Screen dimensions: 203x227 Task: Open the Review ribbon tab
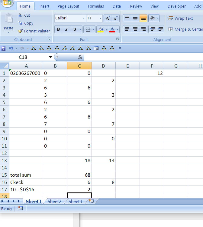(136, 6)
